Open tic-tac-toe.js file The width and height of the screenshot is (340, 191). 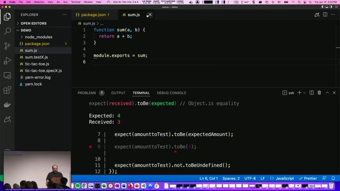[x=37, y=64]
